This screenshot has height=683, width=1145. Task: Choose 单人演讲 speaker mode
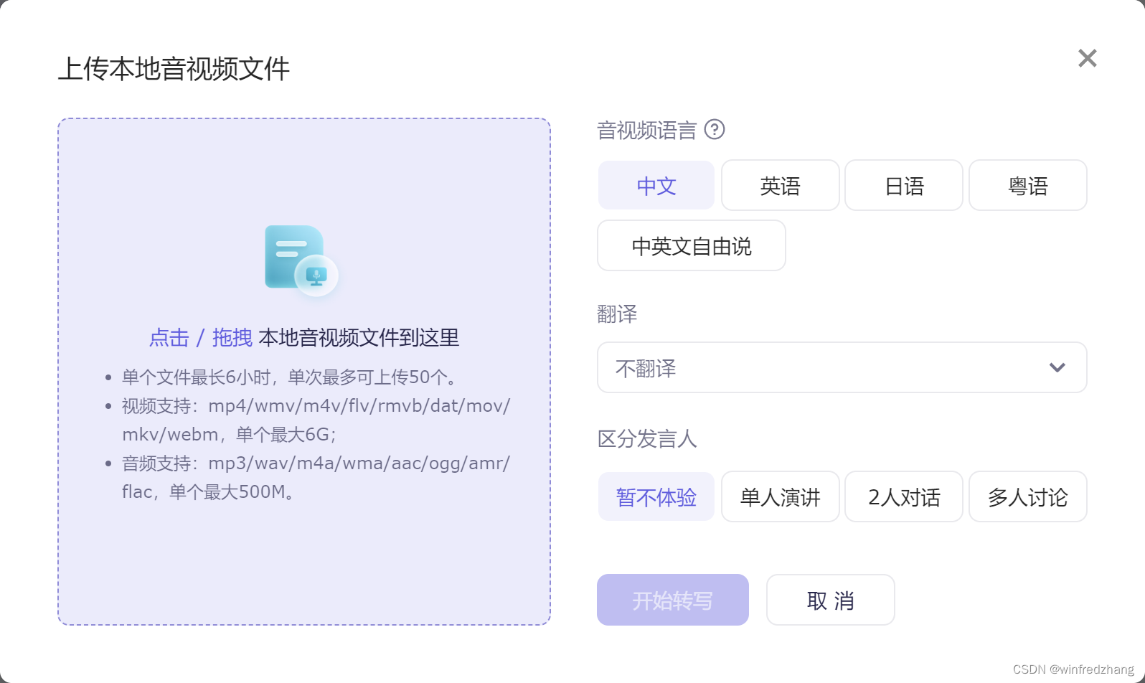click(781, 497)
